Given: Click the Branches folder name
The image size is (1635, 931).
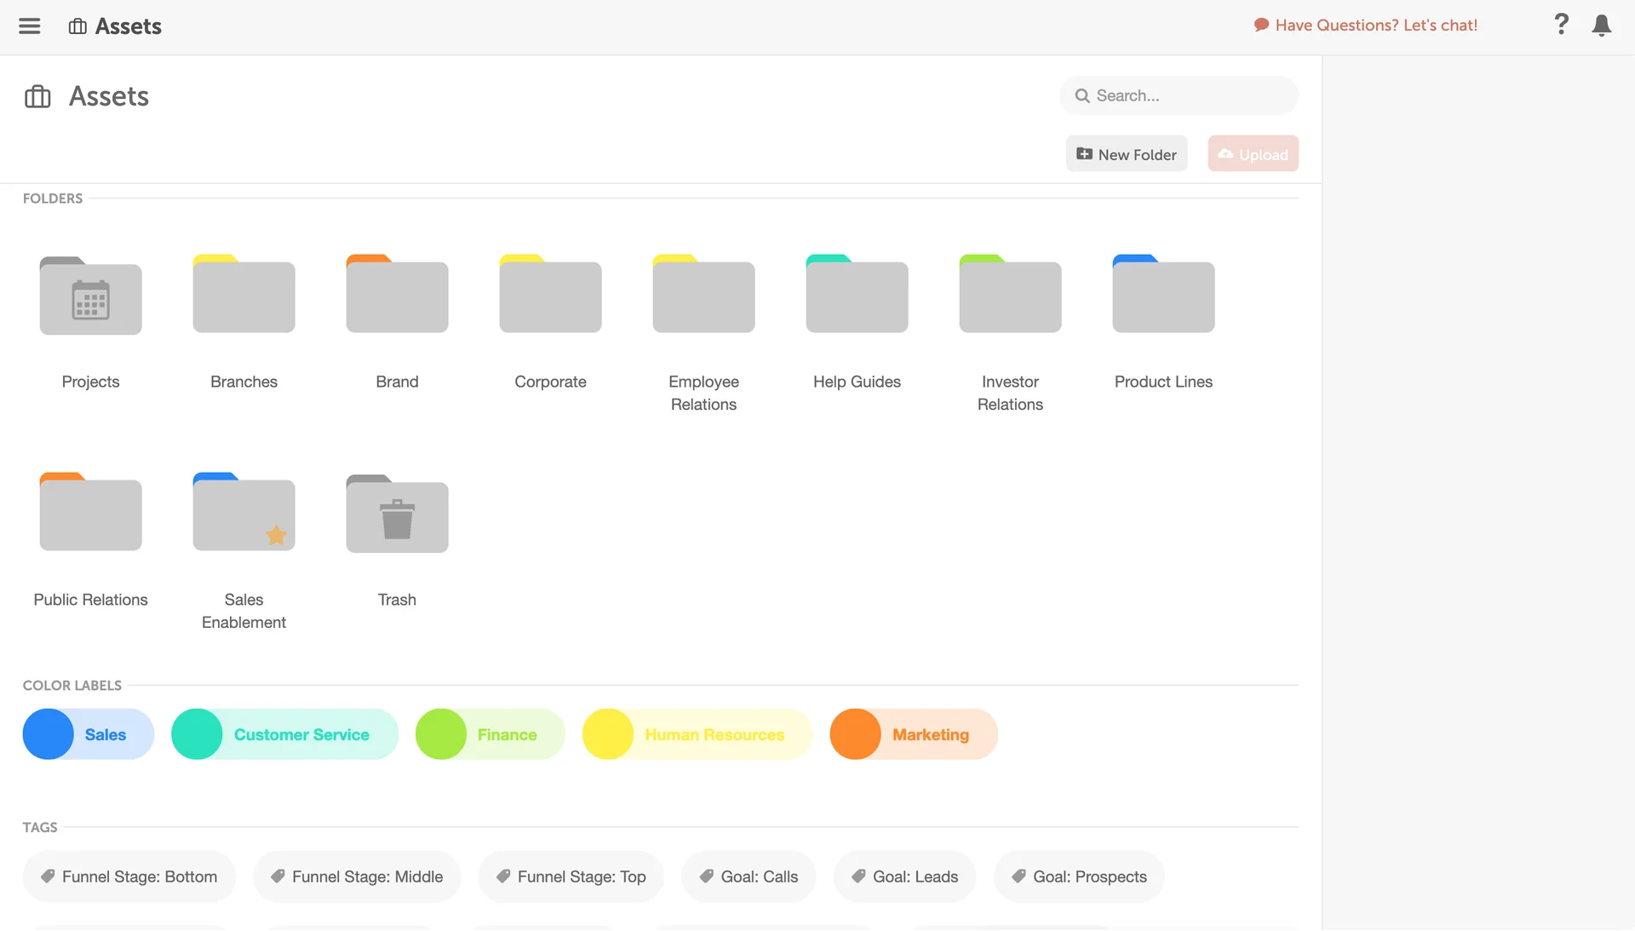Looking at the screenshot, I should click(244, 382).
